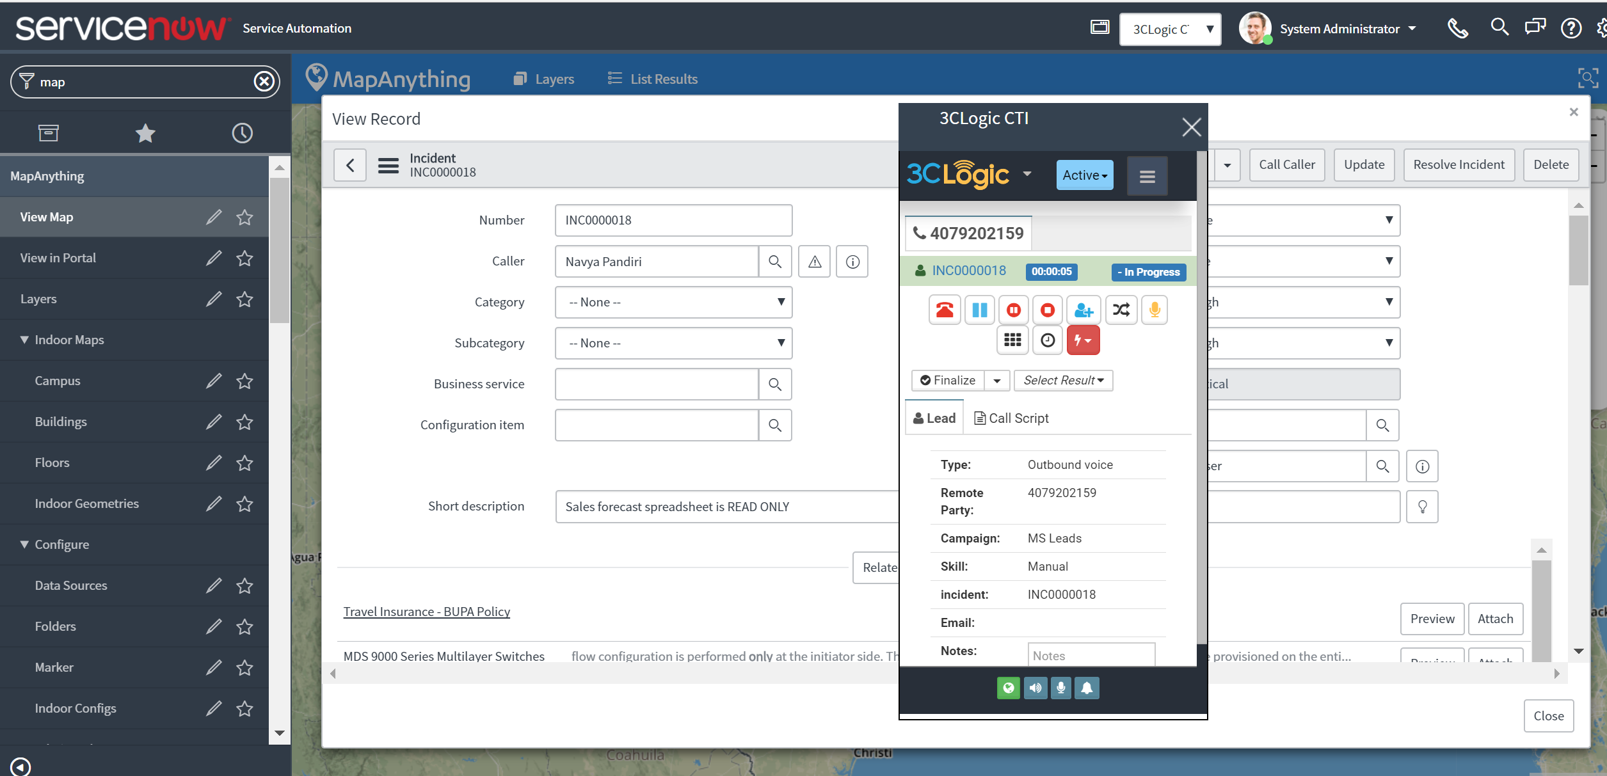
Task: Click the green globe icon in CTI footer
Action: tap(1008, 688)
